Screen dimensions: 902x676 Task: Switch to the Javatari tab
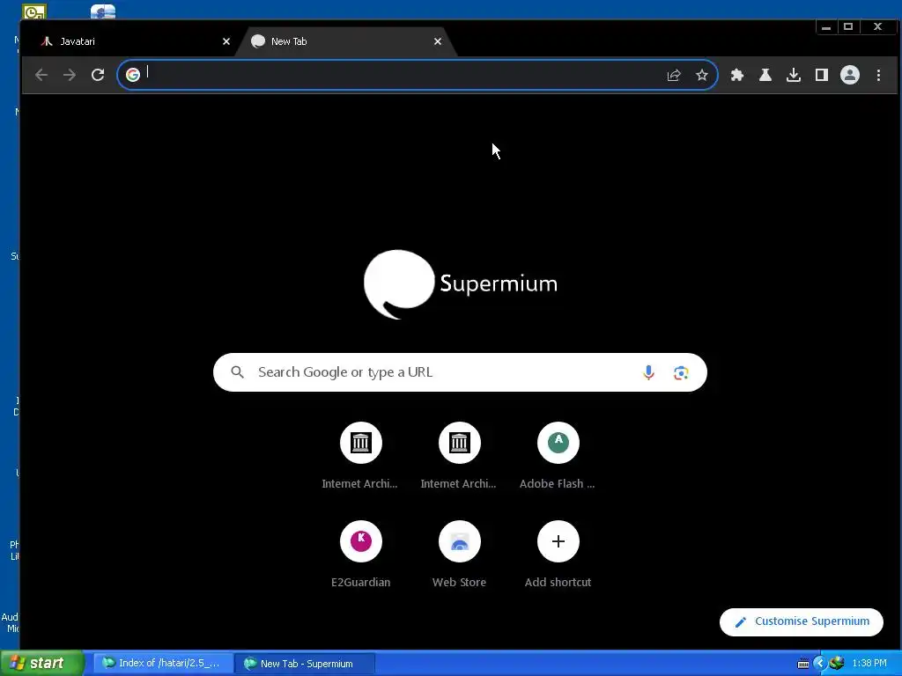(132, 41)
